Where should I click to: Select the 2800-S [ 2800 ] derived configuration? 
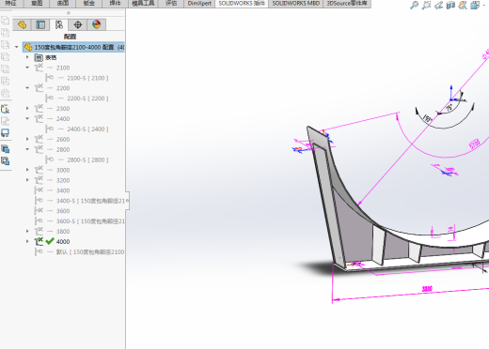pos(87,159)
